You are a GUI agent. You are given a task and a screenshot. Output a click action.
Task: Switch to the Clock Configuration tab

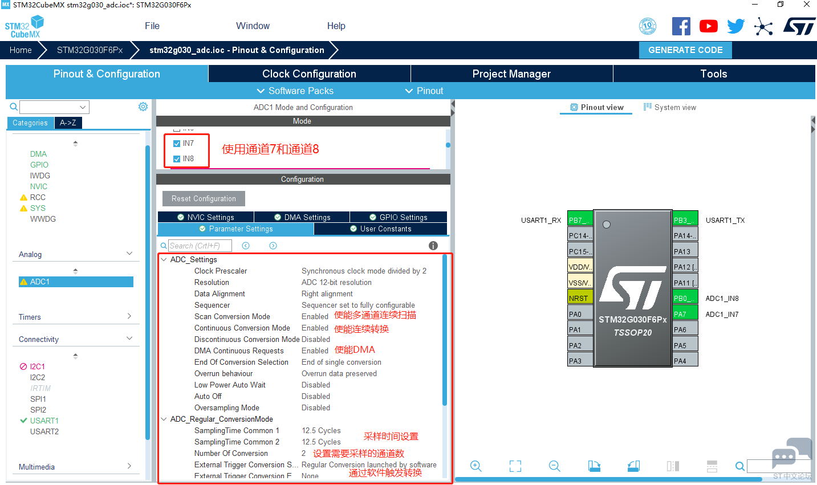[309, 74]
